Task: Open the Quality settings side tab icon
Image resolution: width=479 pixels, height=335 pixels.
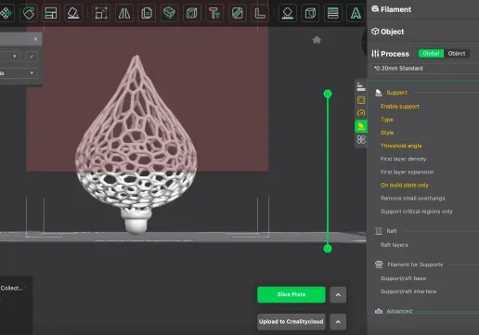Action: point(361,86)
